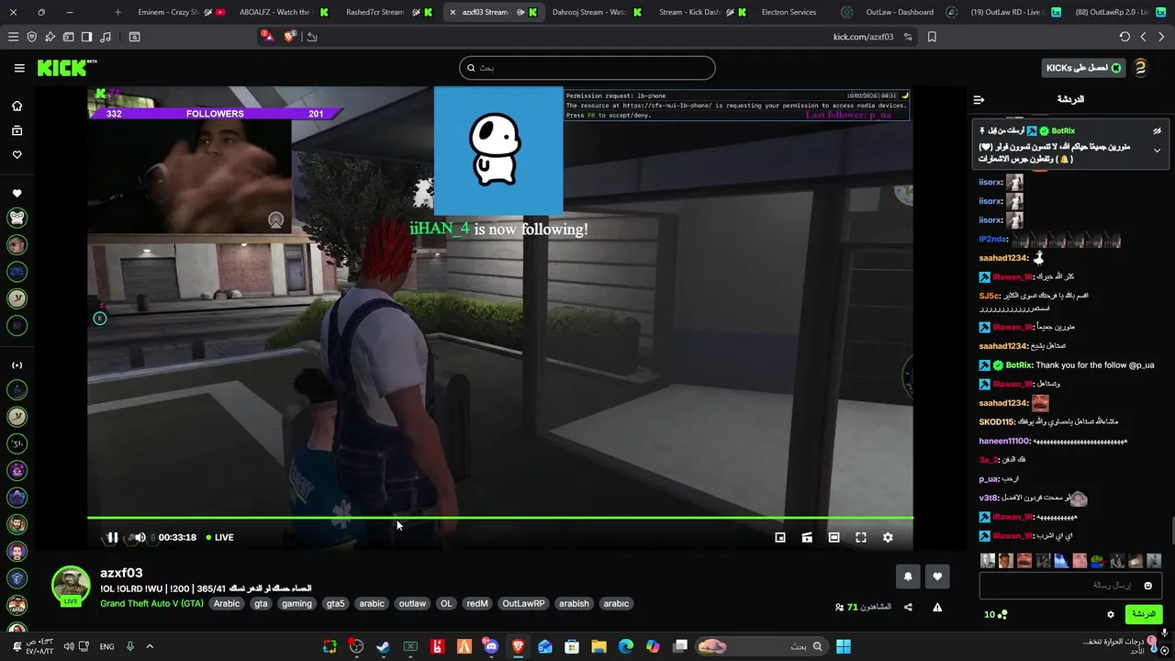
Task: Share the azxf03 stream
Action: [908, 607]
